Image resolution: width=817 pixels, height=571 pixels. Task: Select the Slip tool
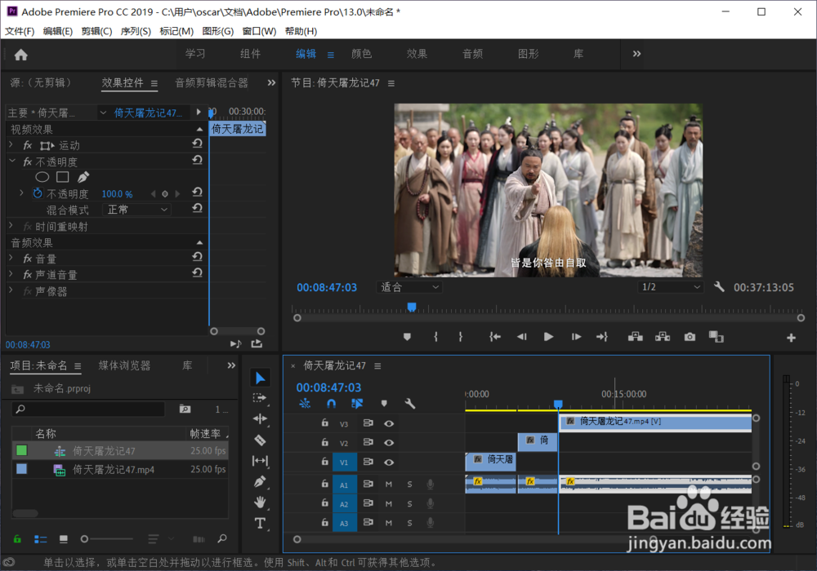point(260,461)
